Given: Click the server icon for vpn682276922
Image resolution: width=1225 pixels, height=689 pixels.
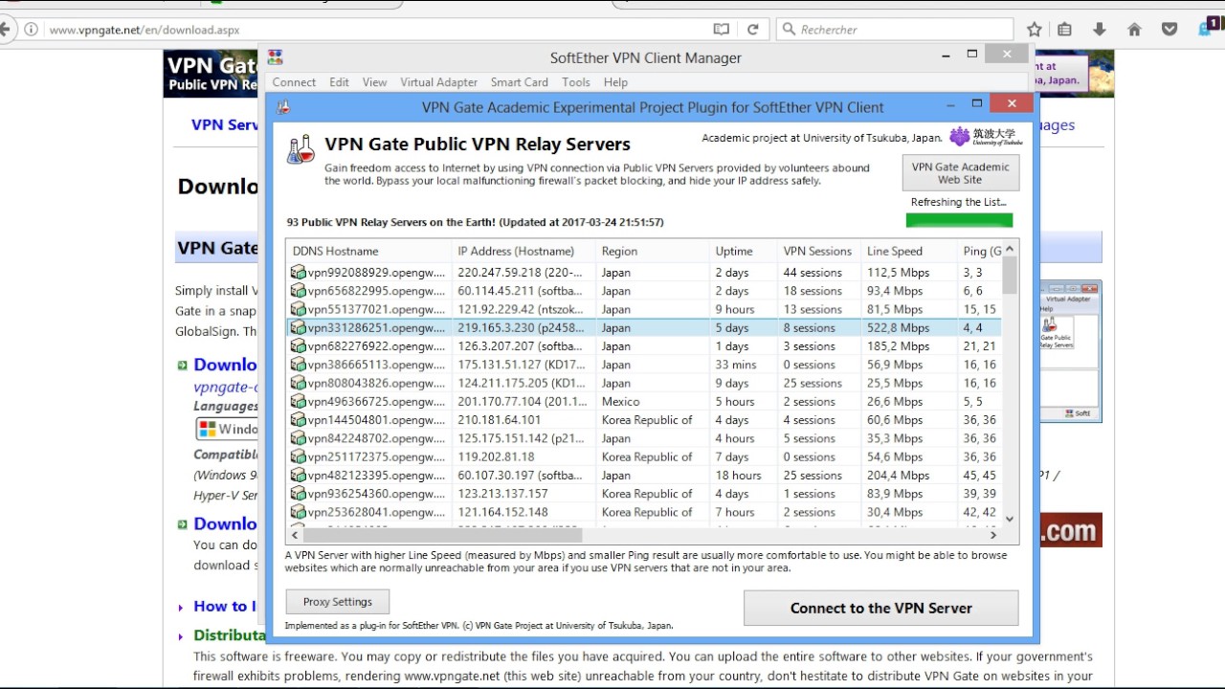Looking at the screenshot, I should point(299,346).
